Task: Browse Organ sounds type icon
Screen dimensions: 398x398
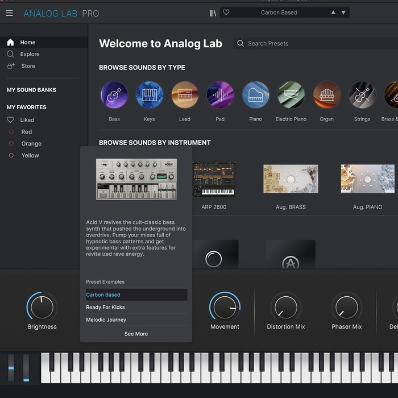Action: coord(327,95)
